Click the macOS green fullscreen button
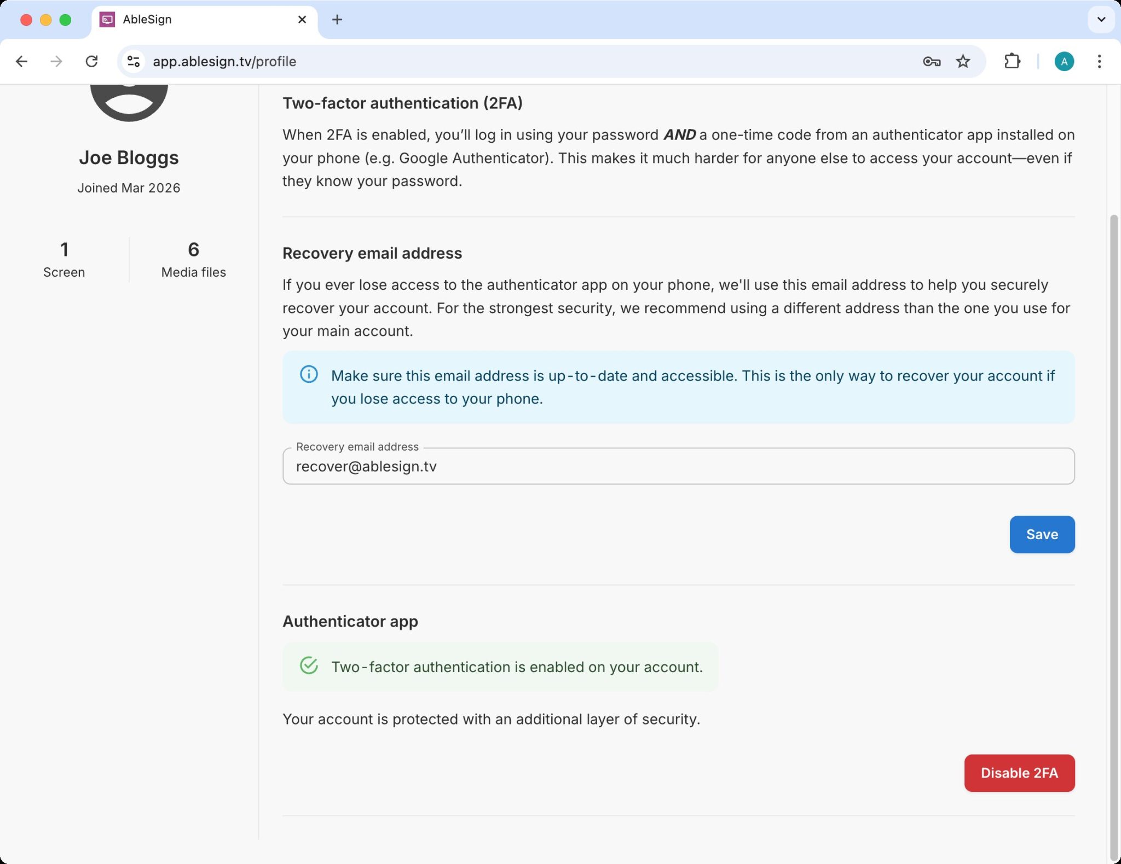Image resolution: width=1121 pixels, height=864 pixels. [x=65, y=20]
